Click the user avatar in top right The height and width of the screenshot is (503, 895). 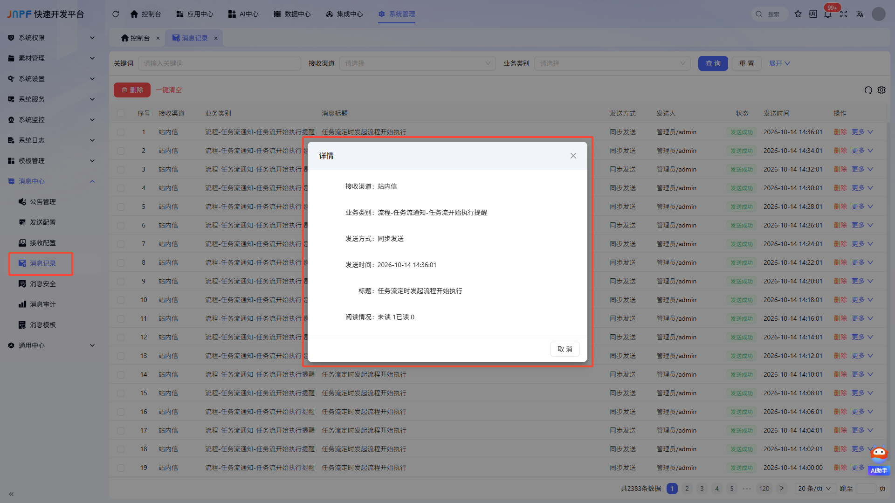879,14
